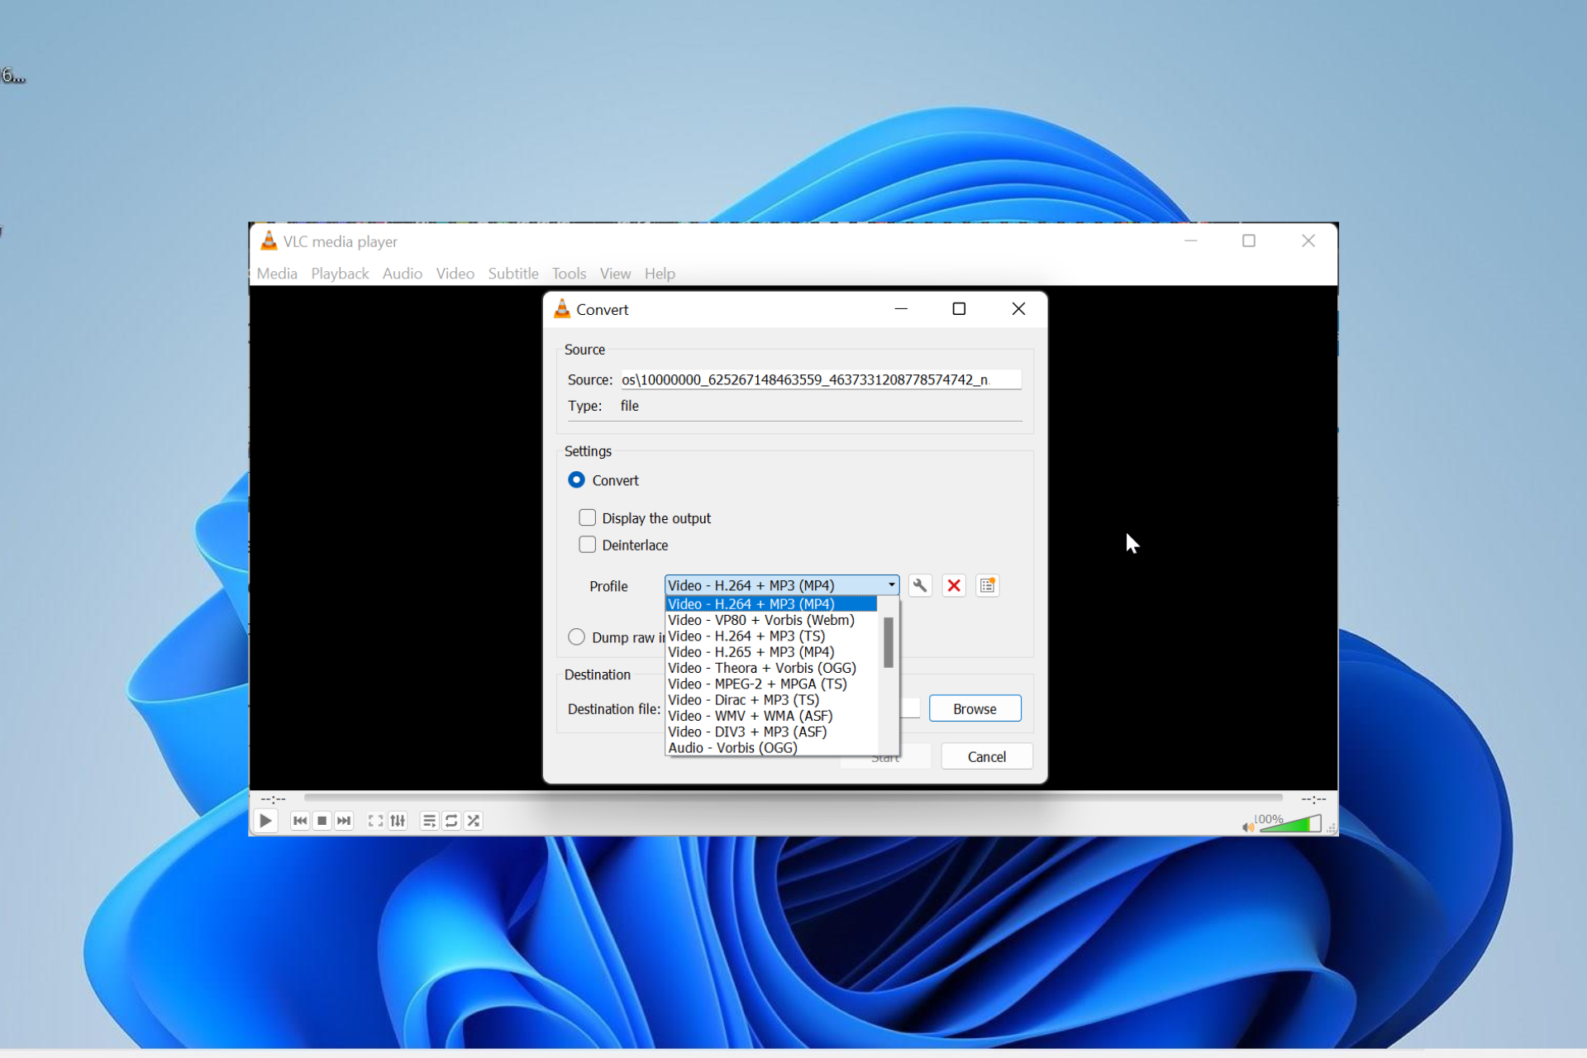Click the volume slider
Screen dimensions: 1587x1058
tap(1290, 824)
